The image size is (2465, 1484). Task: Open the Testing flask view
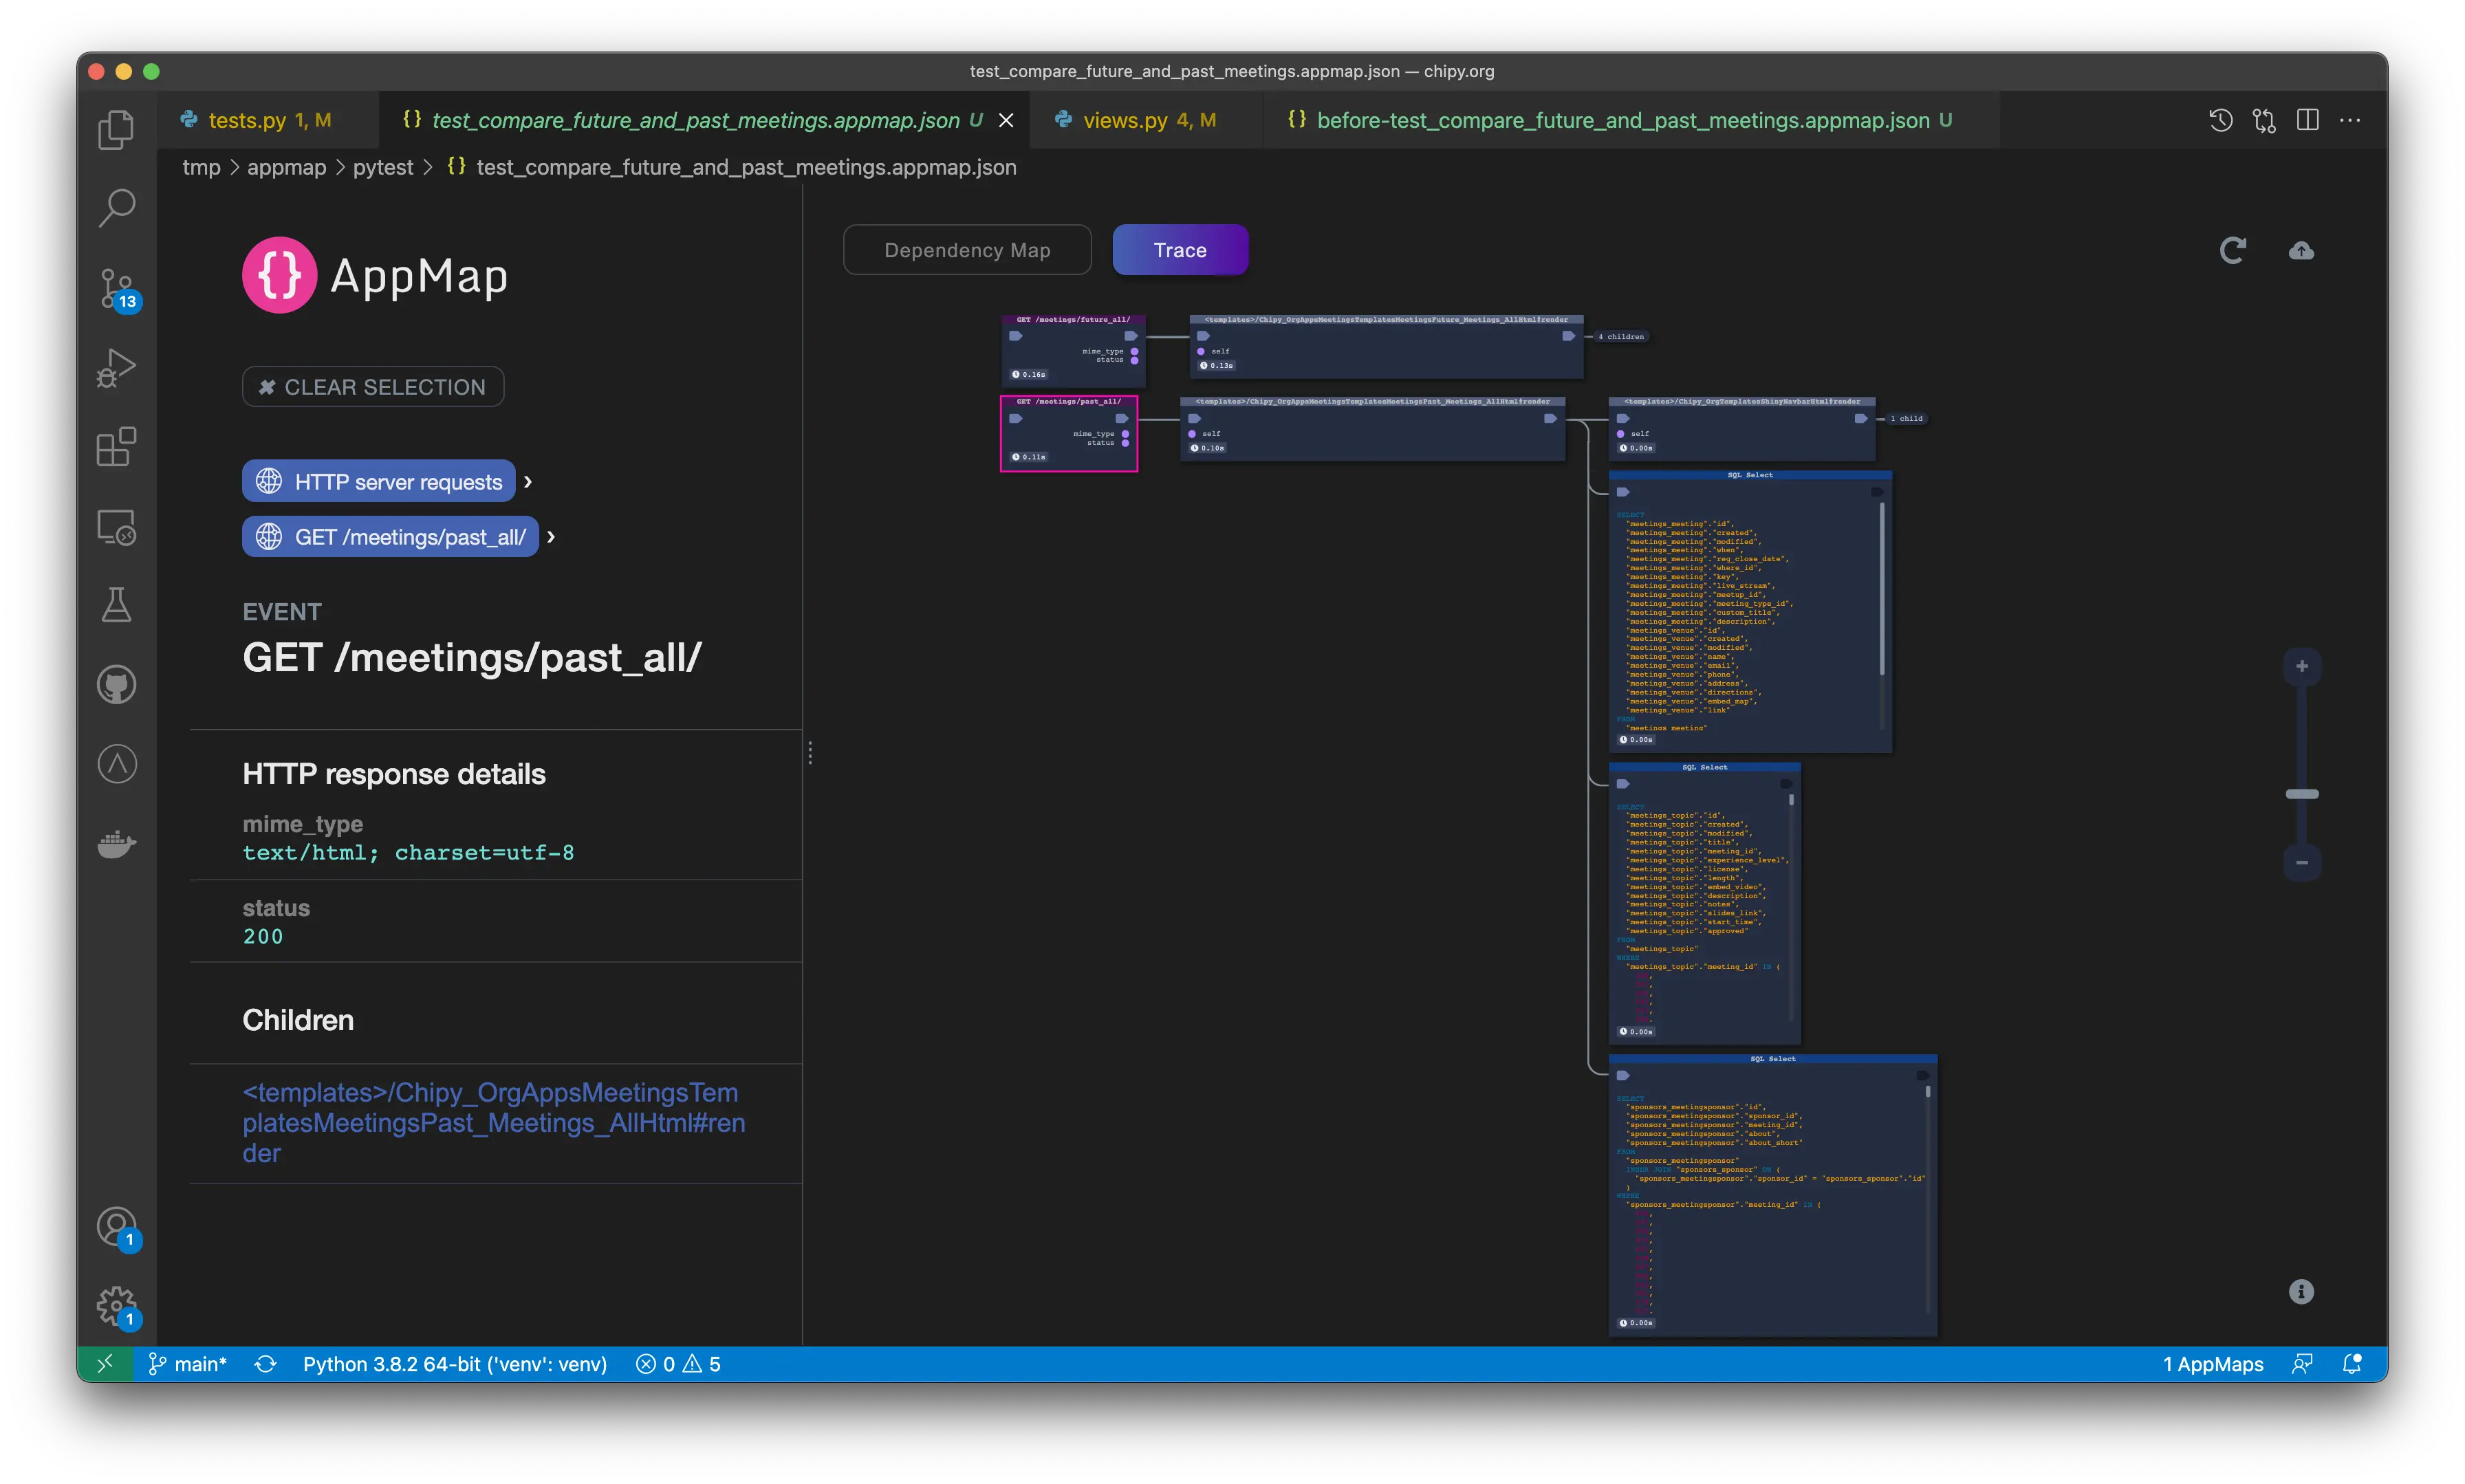click(x=116, y=605)
